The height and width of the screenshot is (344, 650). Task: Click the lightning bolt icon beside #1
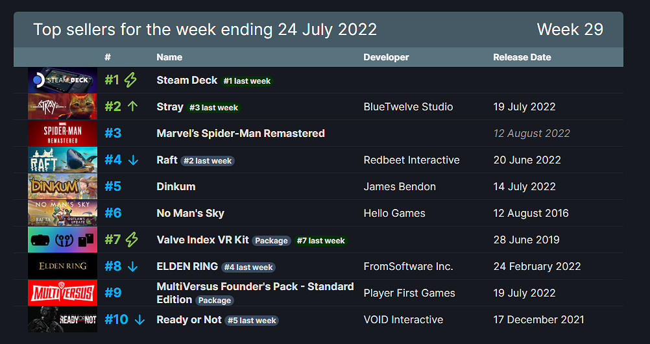(x=131, y=80)
